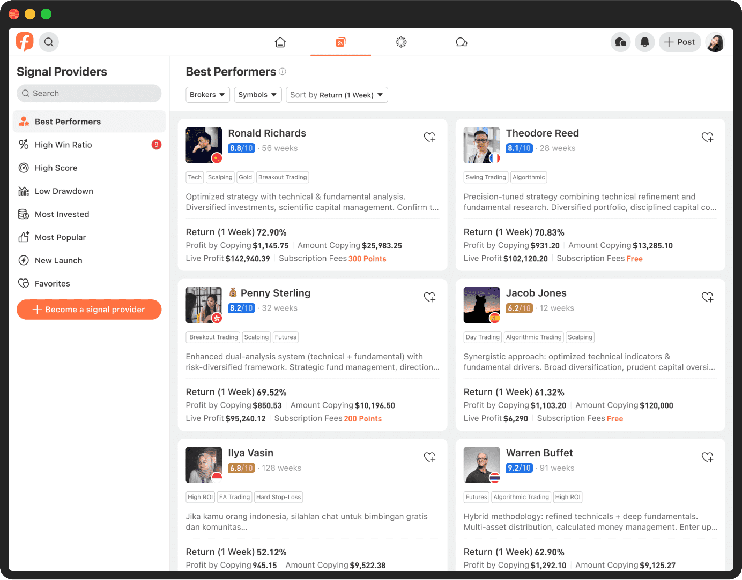Click the home icon in top navigation

tap(280, 42)
